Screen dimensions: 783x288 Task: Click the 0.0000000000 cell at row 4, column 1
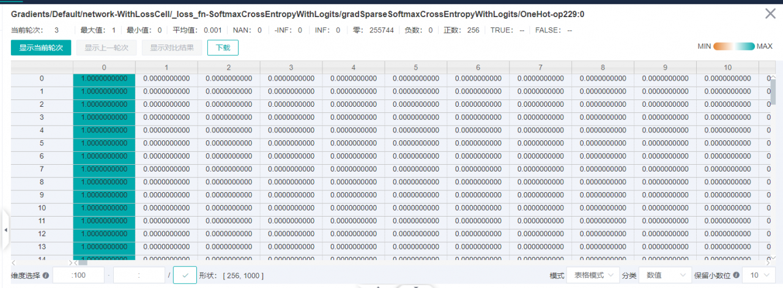[166, 131]
